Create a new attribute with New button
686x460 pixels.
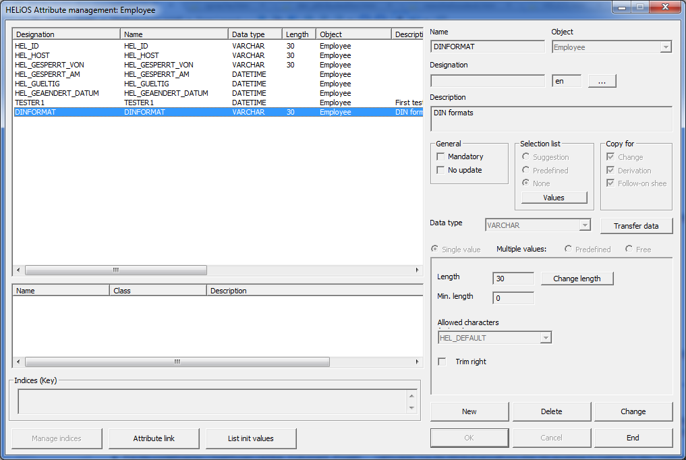point(469,411)
